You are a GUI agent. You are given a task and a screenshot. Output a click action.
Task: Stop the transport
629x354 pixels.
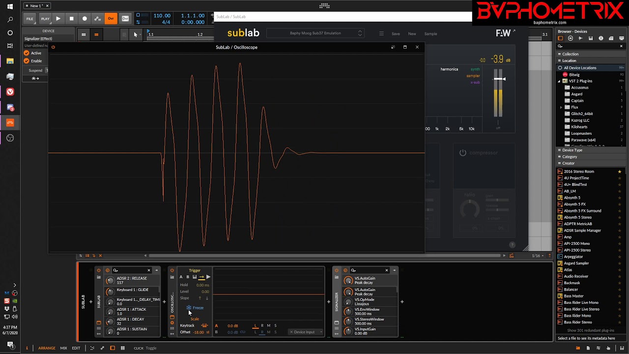click(x=71, y=19)
